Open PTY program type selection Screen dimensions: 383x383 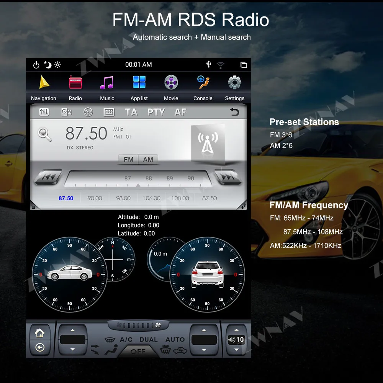pyautogui.click(x=155, y=112)
